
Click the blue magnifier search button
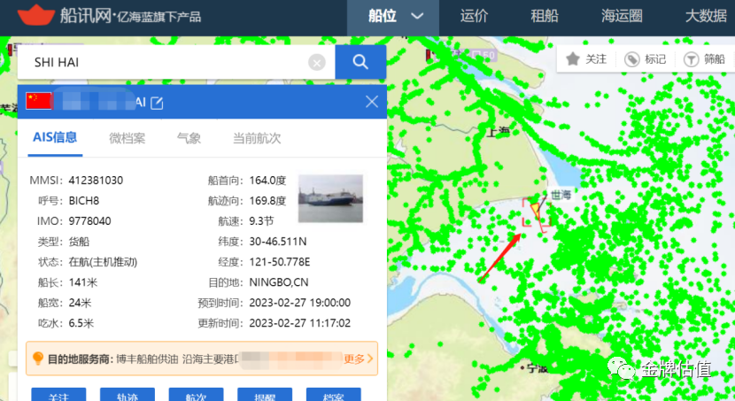point(360,62)
